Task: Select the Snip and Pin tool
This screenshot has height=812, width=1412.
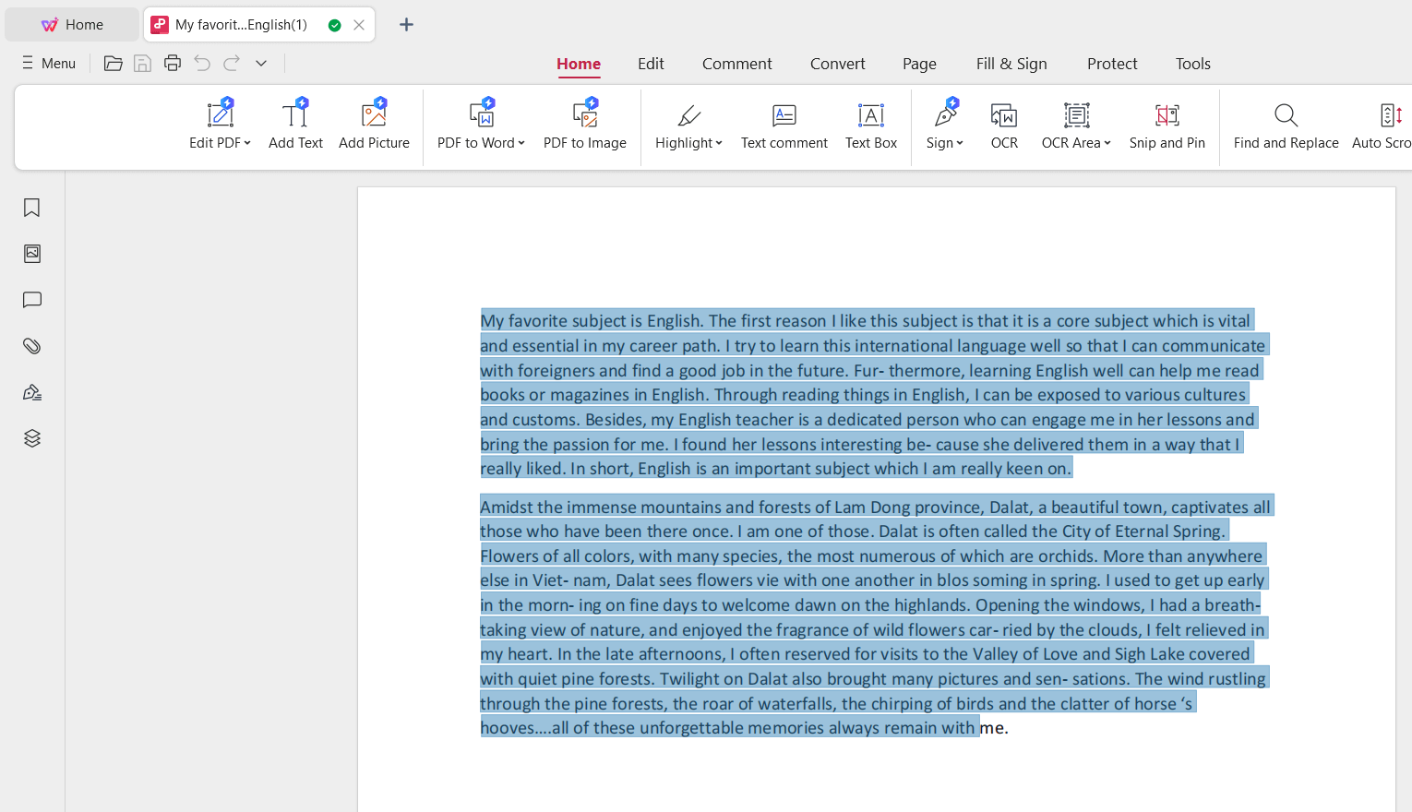Action: (x=1167, y=125)
